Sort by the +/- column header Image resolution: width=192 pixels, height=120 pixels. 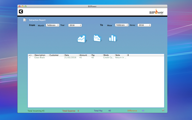click(31, 55)
